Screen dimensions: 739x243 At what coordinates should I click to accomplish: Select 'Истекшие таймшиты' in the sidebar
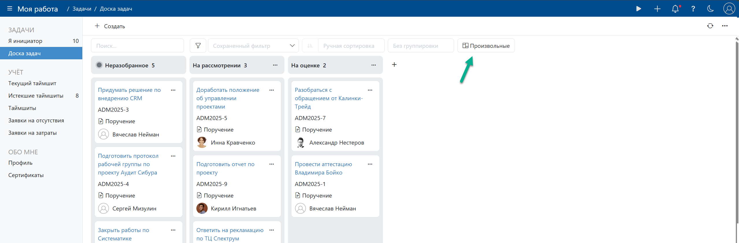pos(36,96)
